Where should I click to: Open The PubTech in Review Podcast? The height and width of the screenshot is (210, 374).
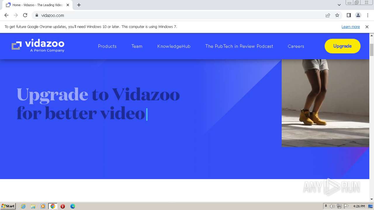pos(239,46)
